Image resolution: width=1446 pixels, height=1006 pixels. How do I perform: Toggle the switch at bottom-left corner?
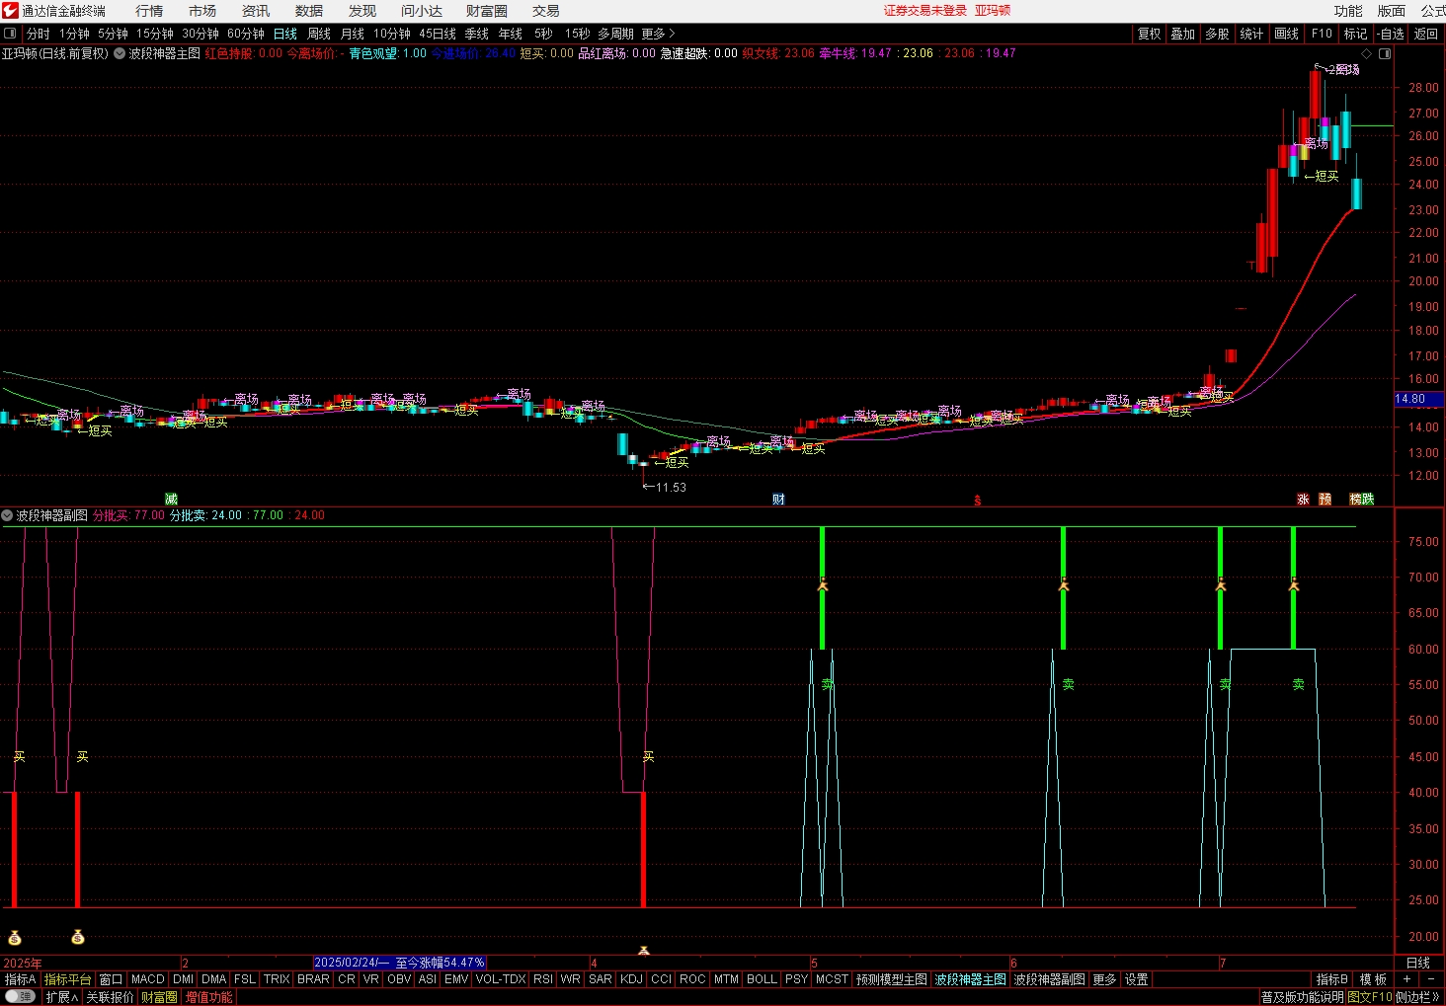point(20,997)
